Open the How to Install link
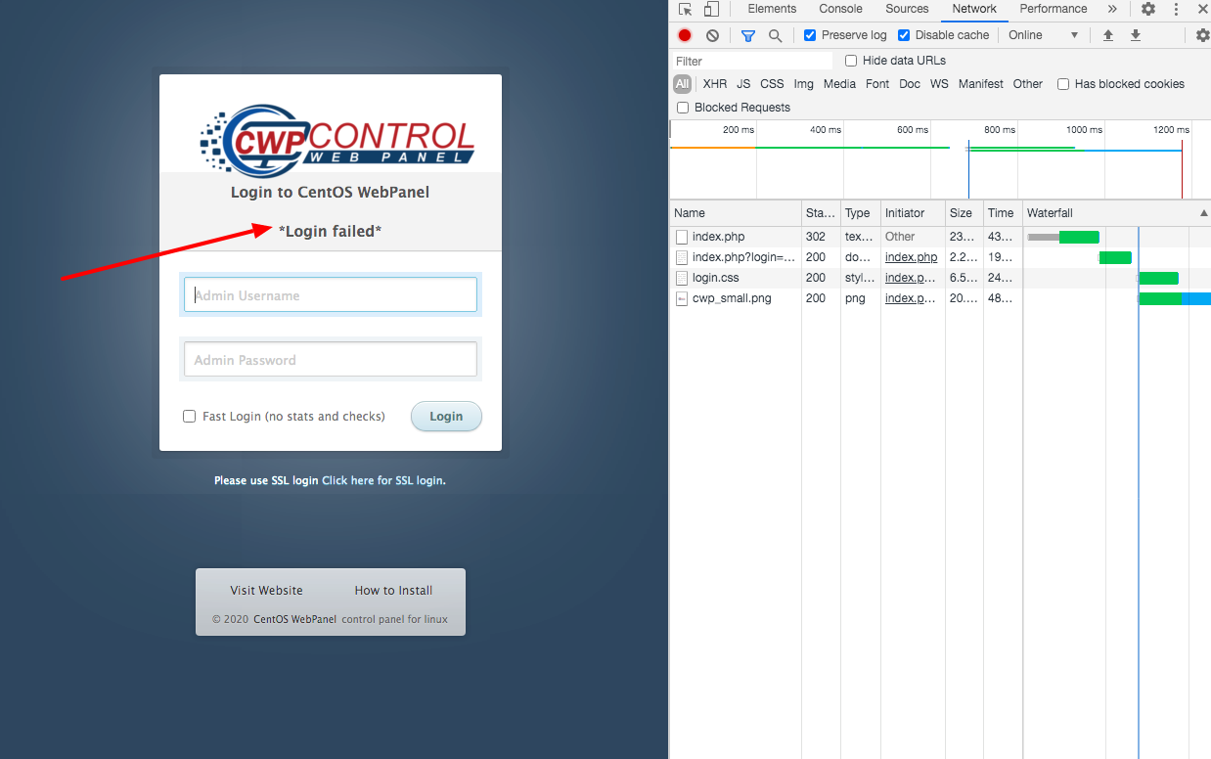 tap(393, 591)
